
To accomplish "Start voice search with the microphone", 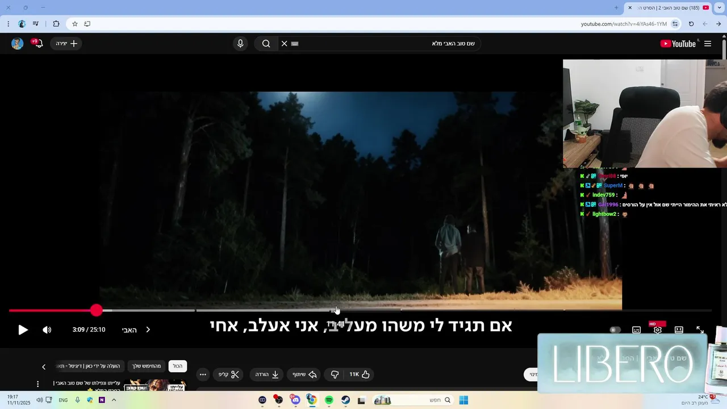I will pos(240,44).
